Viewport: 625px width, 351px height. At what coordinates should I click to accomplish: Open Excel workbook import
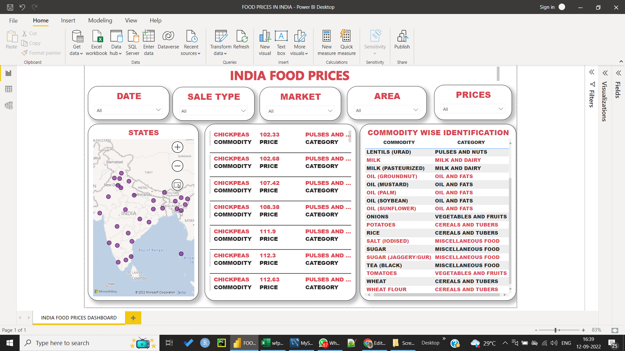(x=96, y=42)
